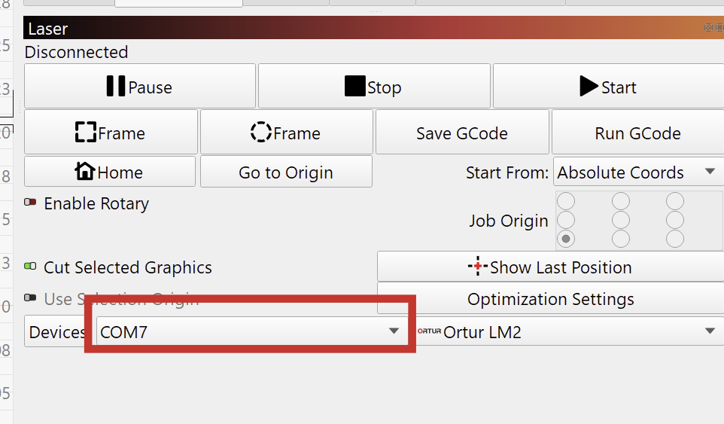Select the center Job Origin radio button
The width and height of the screenshot is (724, 424).
pos(621,220)
